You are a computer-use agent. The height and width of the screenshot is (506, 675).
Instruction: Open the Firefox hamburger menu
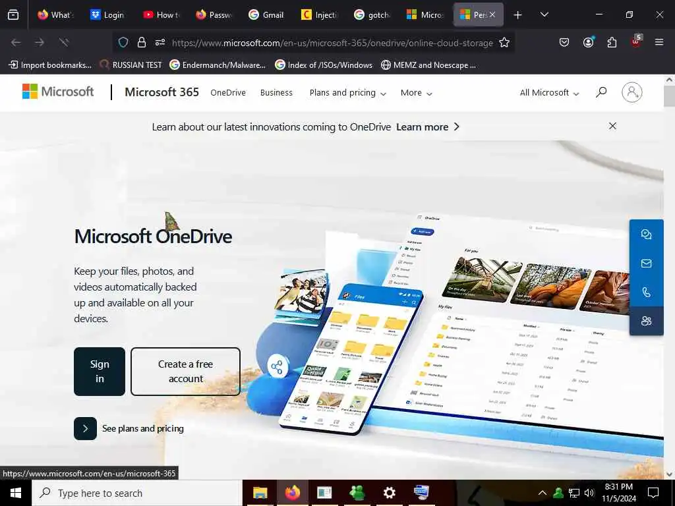pyautogui.click(x=659, y=42)
